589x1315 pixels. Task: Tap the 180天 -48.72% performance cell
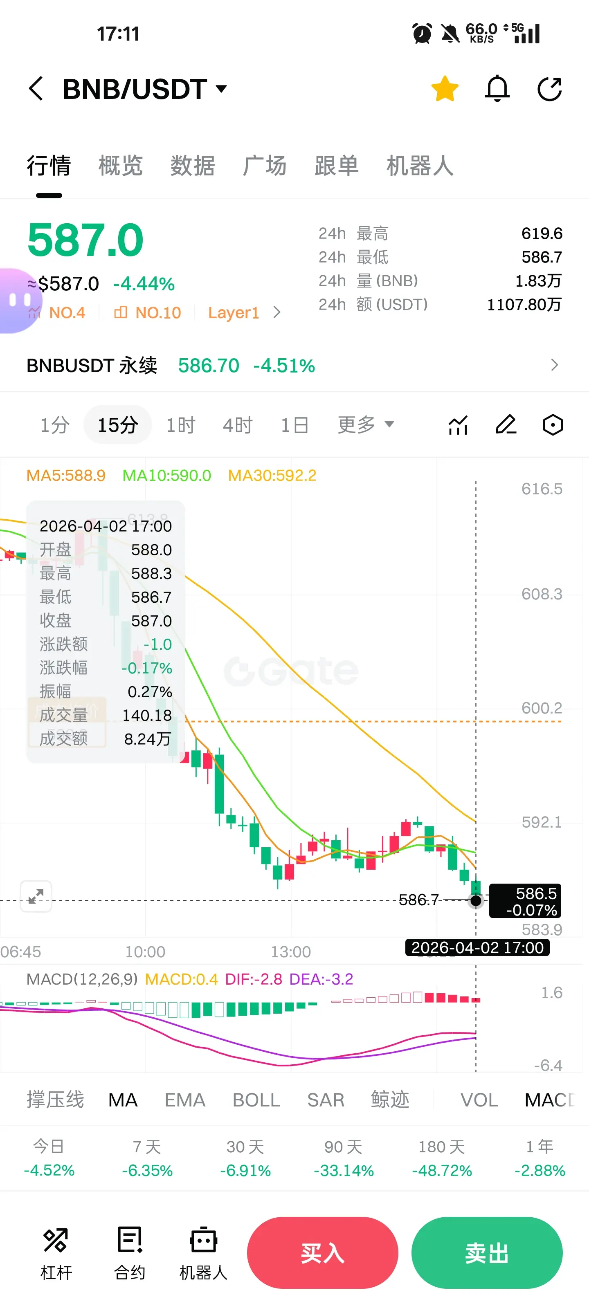tap(442, 1158)
